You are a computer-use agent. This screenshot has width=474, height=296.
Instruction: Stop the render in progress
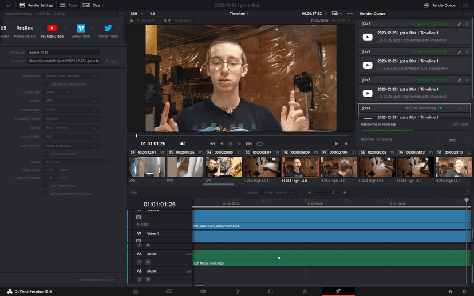tap(452, 140)
